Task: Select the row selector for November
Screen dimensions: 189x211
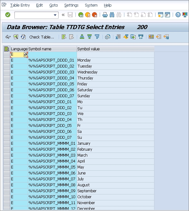Action: point(7,203)
